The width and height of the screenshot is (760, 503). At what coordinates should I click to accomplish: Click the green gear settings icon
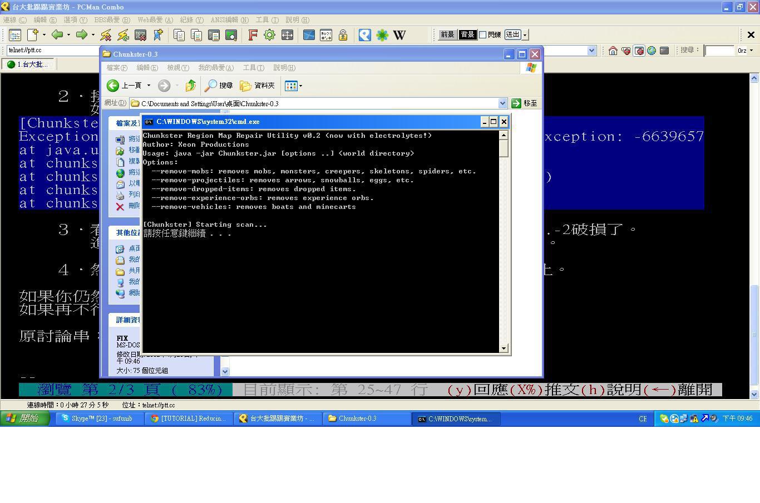[x=269, y=35]
